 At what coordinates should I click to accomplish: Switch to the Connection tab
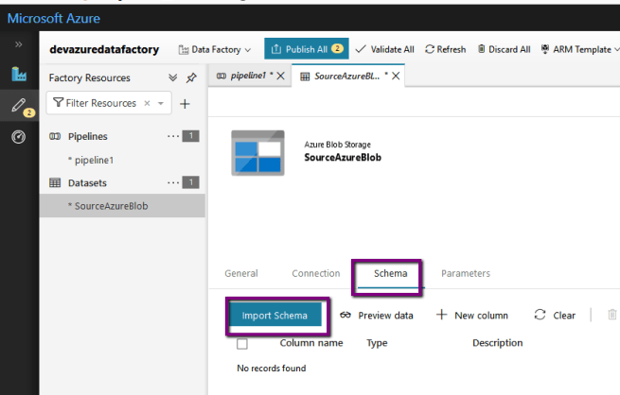click(x=315, y=273)
